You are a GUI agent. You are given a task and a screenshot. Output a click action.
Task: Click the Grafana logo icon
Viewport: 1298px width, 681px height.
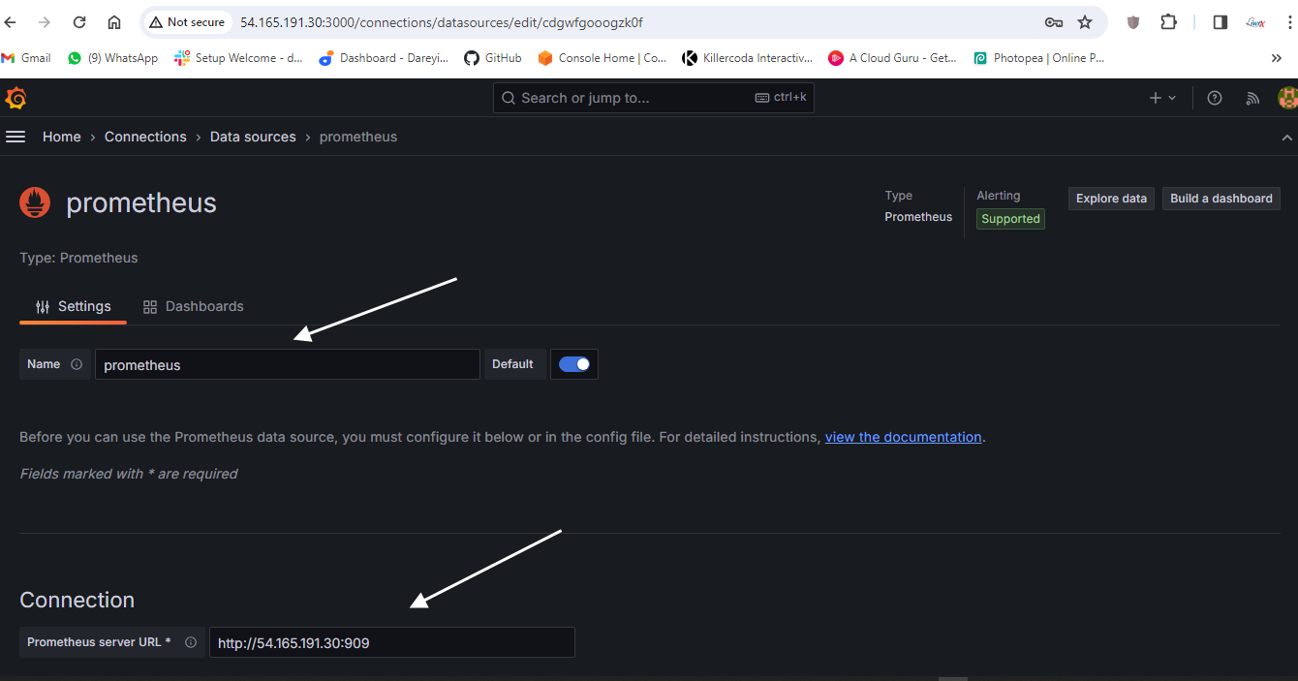pos(15,98)
